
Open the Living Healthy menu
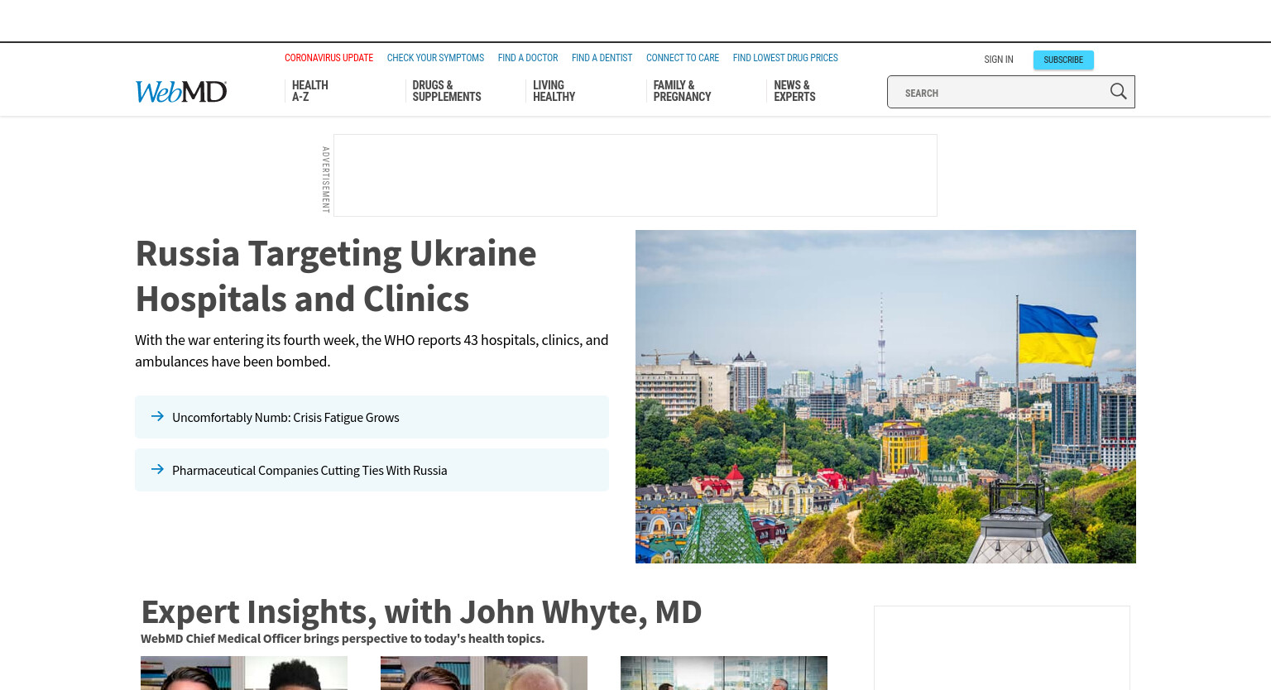(554, 91)
